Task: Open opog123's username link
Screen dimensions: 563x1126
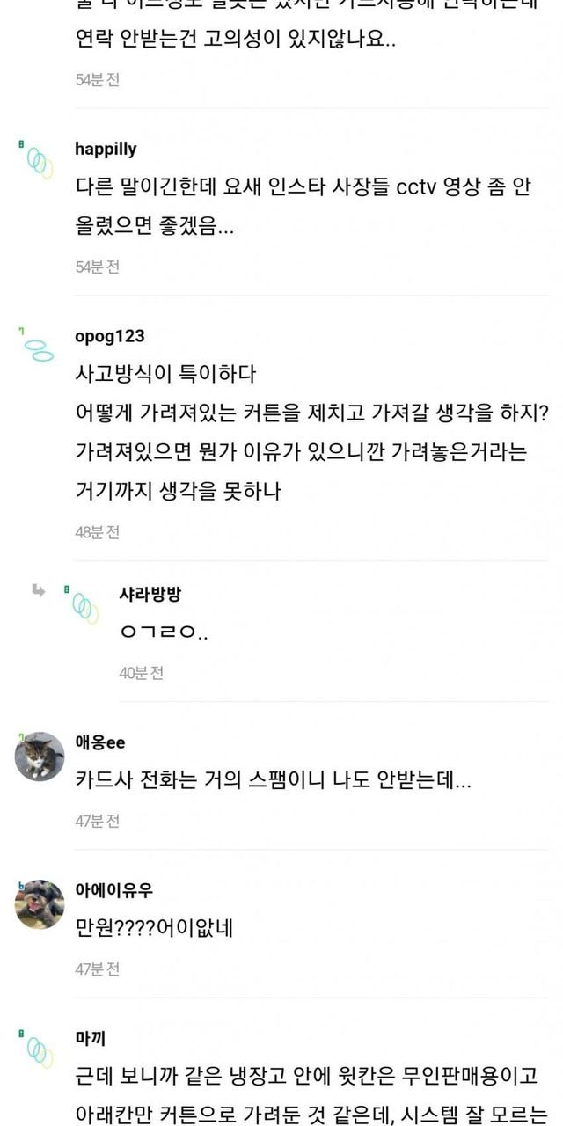Action: pyautogui.click(x=110, y=336)
